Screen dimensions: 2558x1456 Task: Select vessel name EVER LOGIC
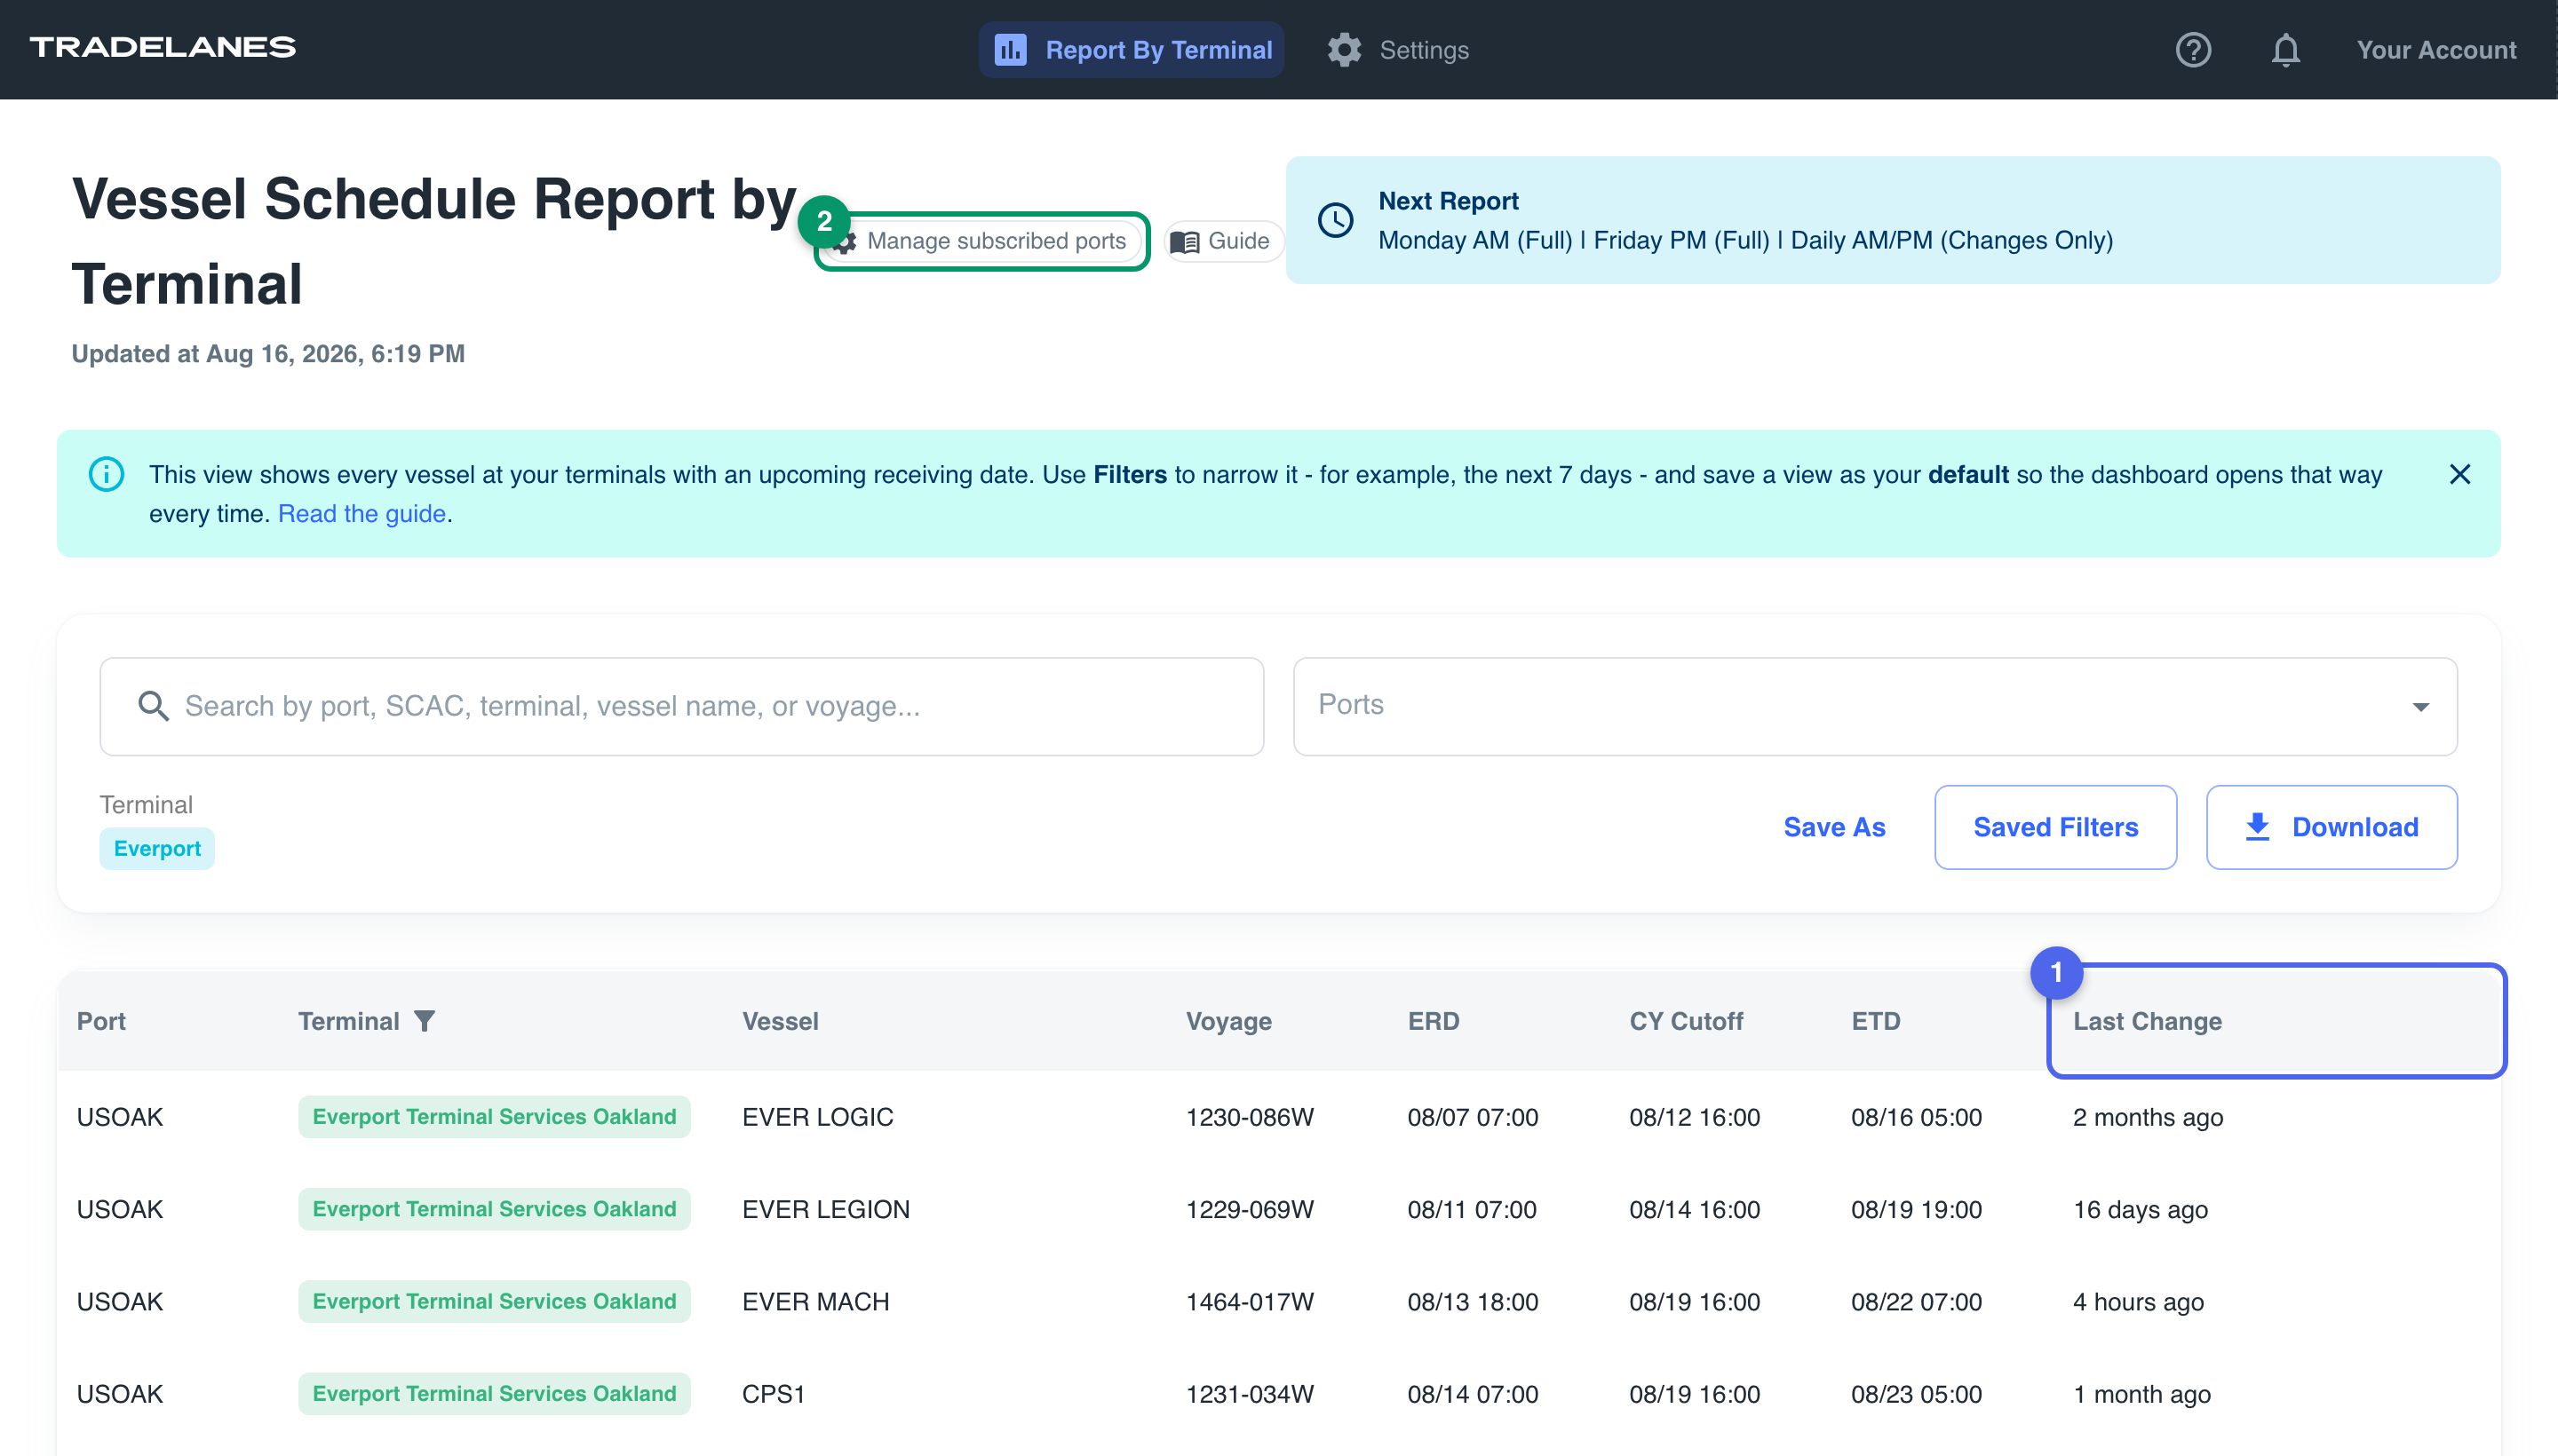pos(817,1117)
